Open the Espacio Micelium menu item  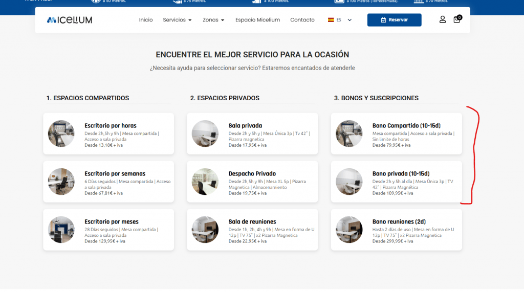[x=257, y=20]
